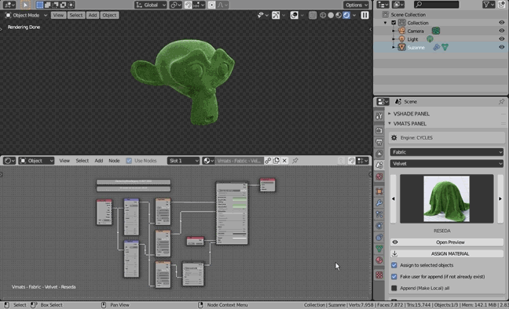Open the Object Data properties tab
The image size is (509, 309).
click(x=379, y=249)
